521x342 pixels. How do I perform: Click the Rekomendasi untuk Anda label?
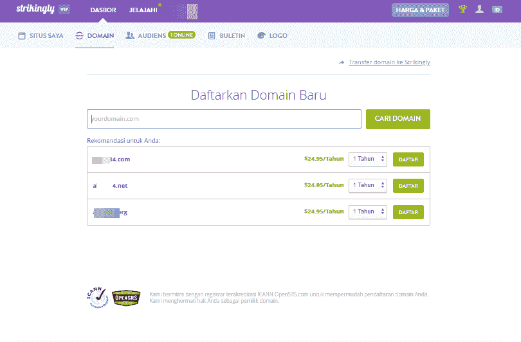coord(123,140)
